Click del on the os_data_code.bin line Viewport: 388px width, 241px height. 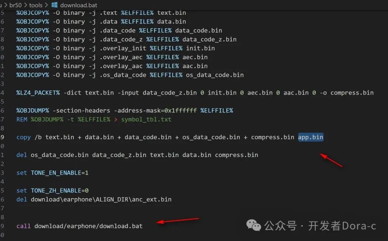click(x=22, y=155)
